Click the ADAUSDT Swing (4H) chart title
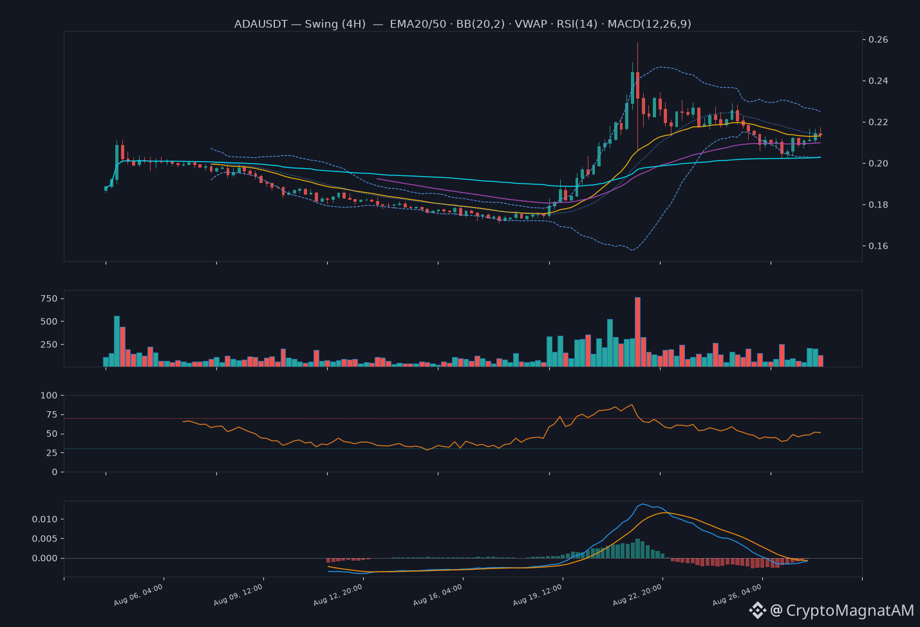The width and height of the screenshot is (920, 627). [x=462, y=24]
